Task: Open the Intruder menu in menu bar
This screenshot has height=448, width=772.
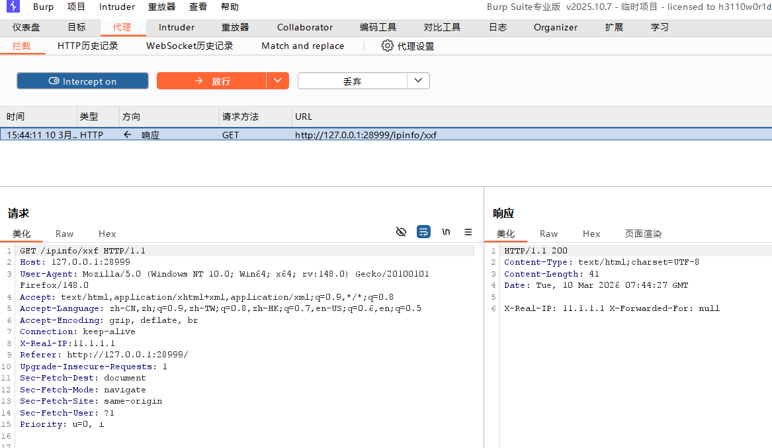Action: coord(117,7)
